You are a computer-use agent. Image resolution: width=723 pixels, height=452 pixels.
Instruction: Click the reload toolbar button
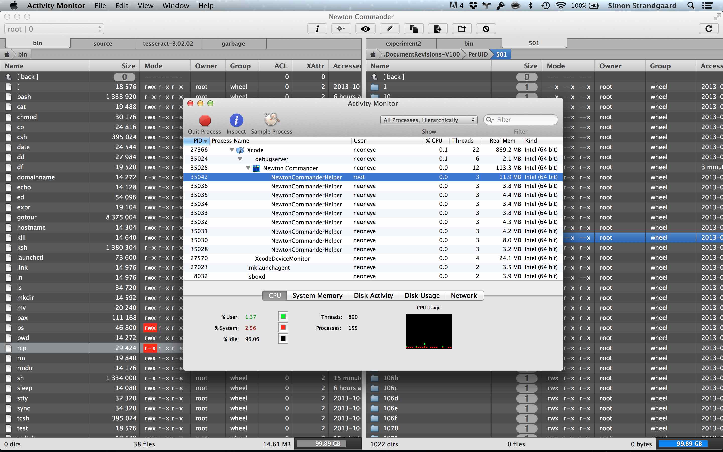coord(709,29)
